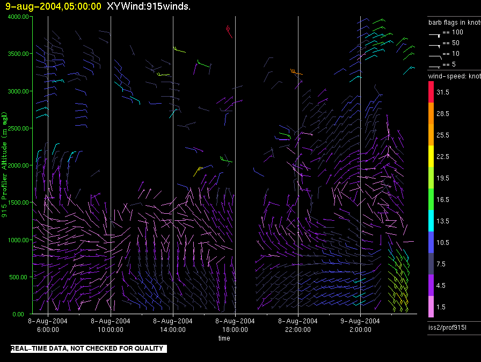Screen dimensions: 481x362
Task: Click the orange wind barb near 22:00
Action: [296, 72]
